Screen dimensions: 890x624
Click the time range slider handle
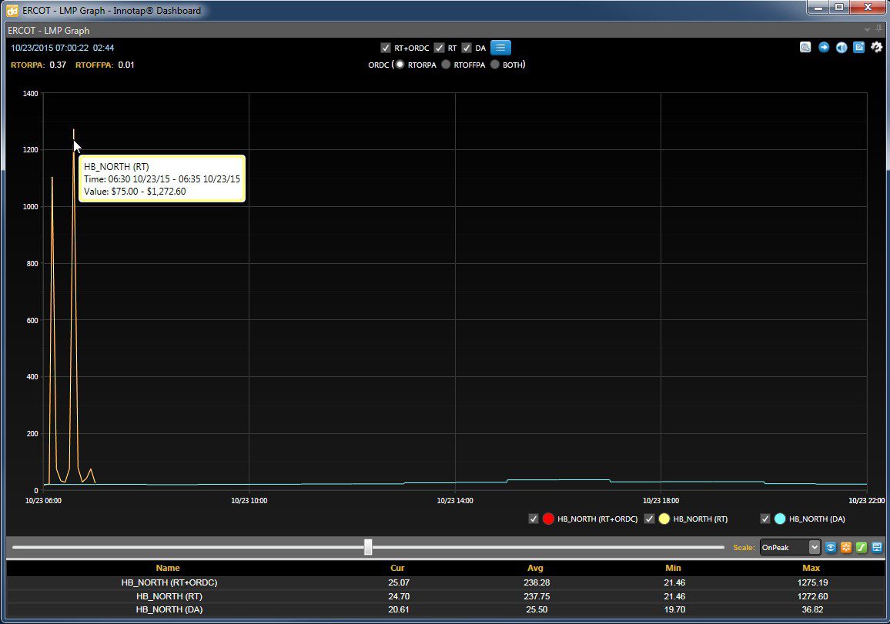point(368,547)
